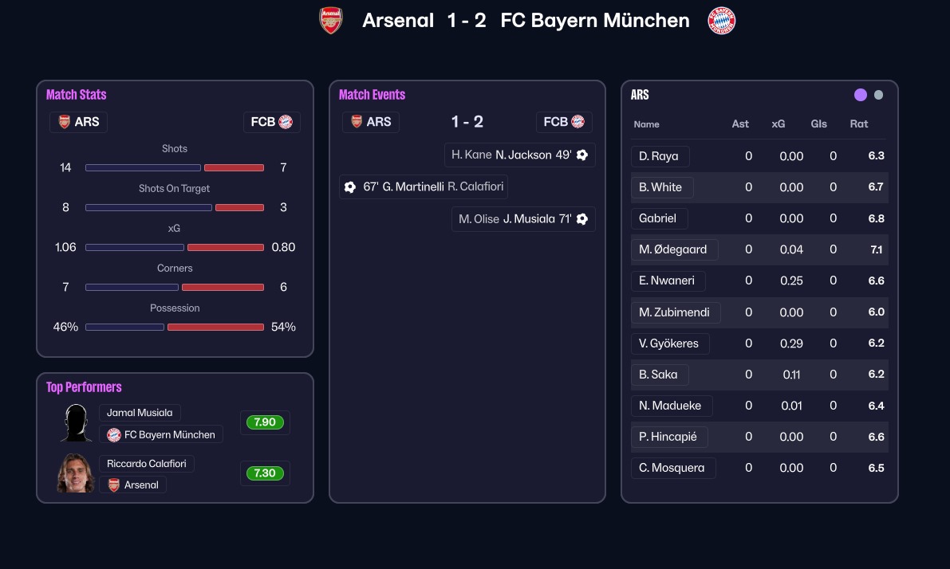Click the ARS team chip in Match Stats

[x=78, y=123]
